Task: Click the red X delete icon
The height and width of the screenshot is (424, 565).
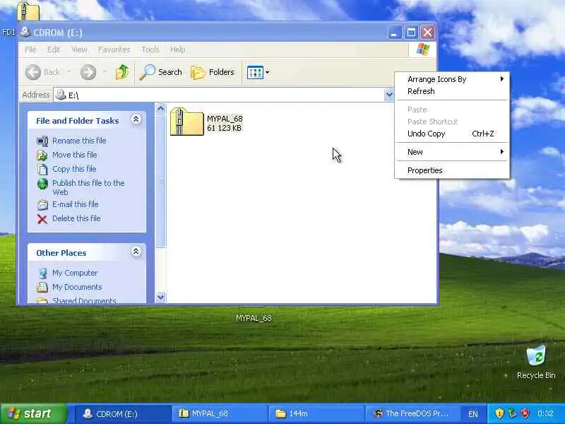Action: pyautogui.click(x=42, y=219)
